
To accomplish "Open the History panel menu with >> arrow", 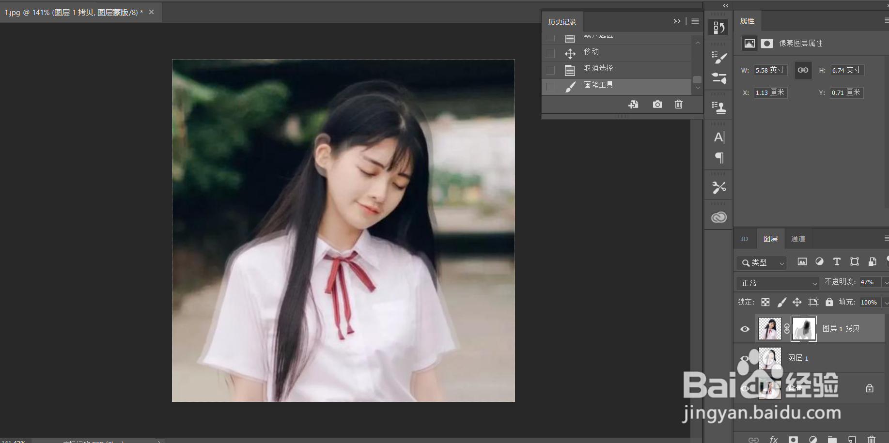I will point(677,21).
